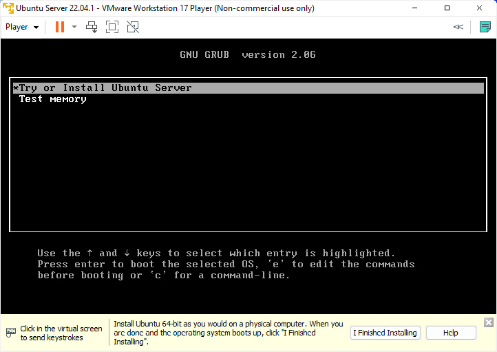
Task: Select Try or Install Ubuntu Server entry
Action: (248, 88)
